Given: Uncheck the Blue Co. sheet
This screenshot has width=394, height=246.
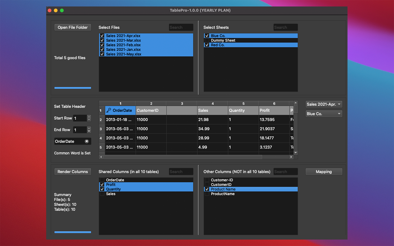Looking at the screenshot, I should [x=207, y=36].
